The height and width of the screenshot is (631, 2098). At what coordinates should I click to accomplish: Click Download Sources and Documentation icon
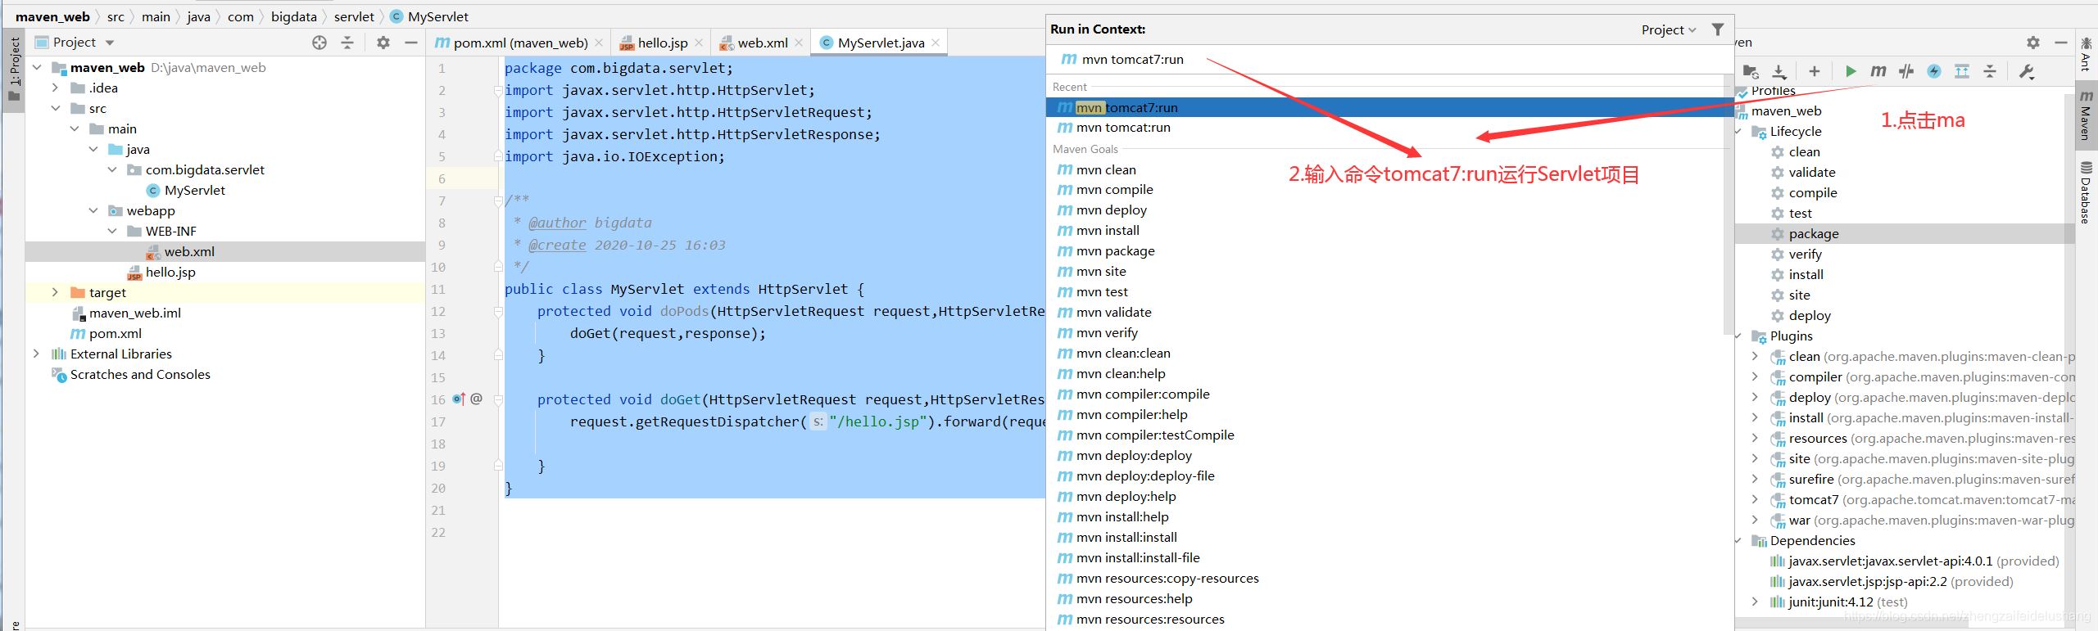[1779, 71]
